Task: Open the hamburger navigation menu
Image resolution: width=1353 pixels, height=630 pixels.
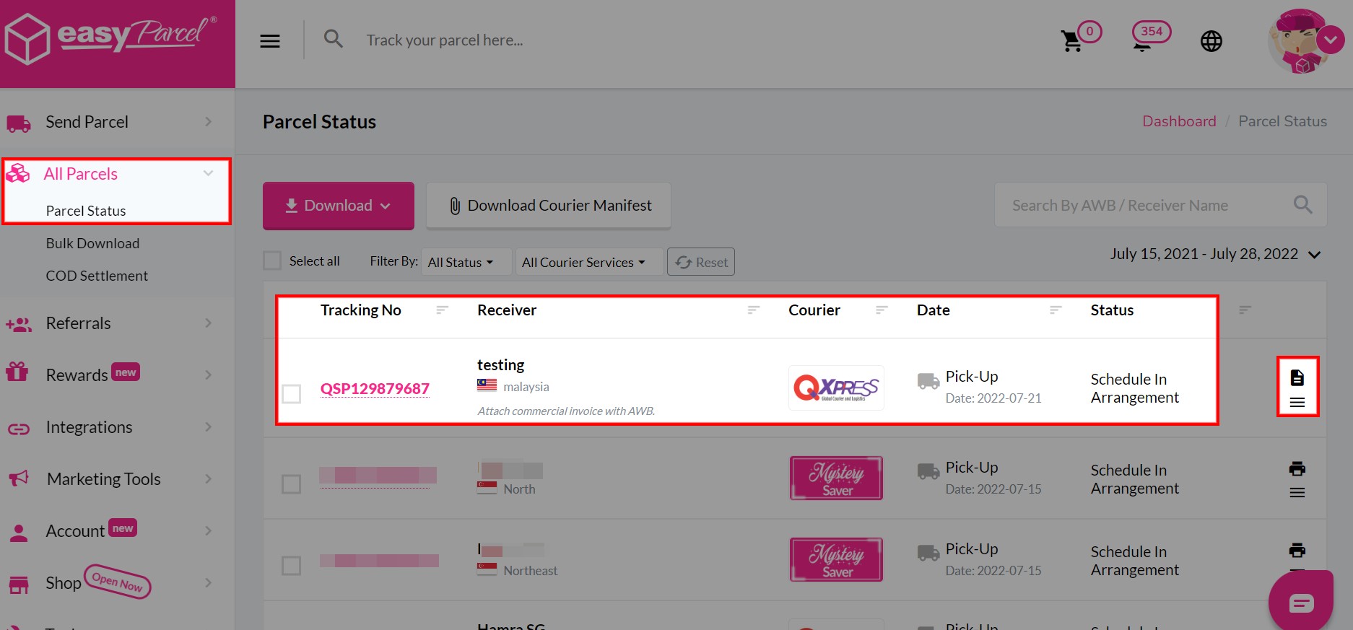Action: (x=270, y=40)
